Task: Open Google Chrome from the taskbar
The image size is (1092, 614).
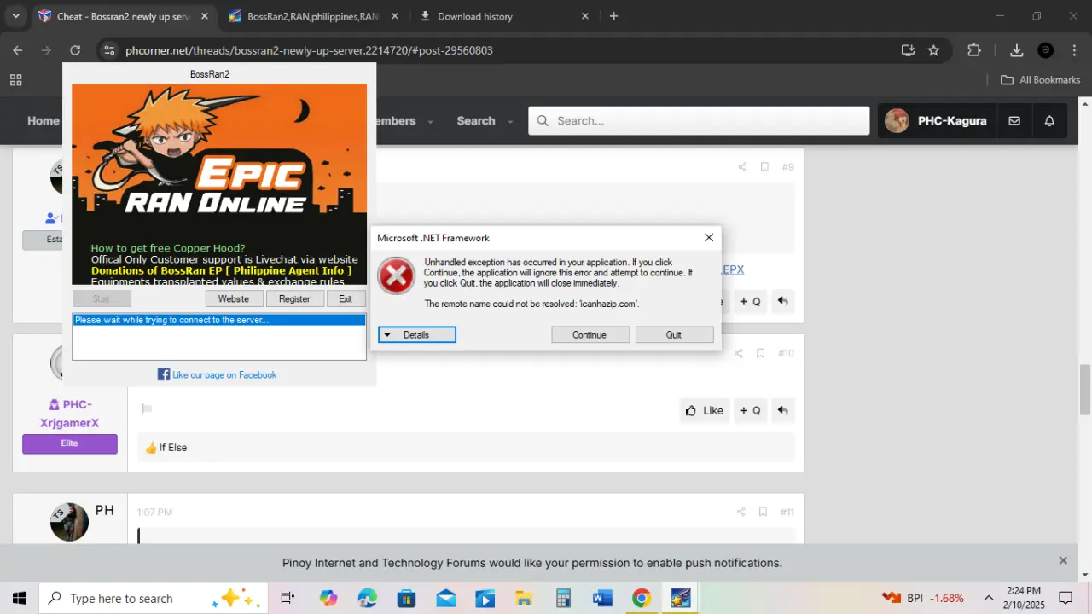Action: 641,598
